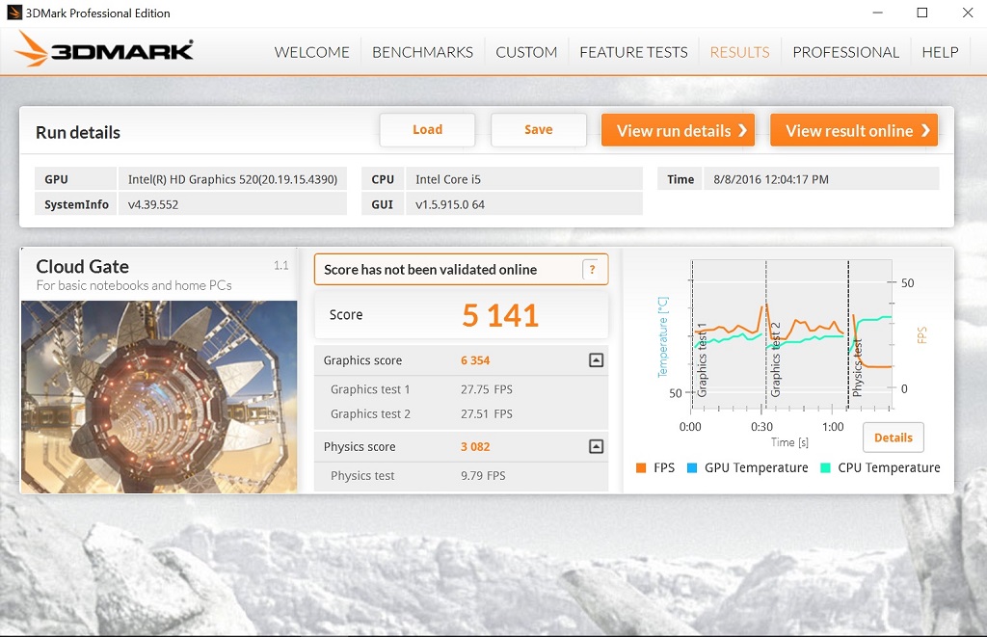Open the PROFESSIONAL tab

coord(845,52)
